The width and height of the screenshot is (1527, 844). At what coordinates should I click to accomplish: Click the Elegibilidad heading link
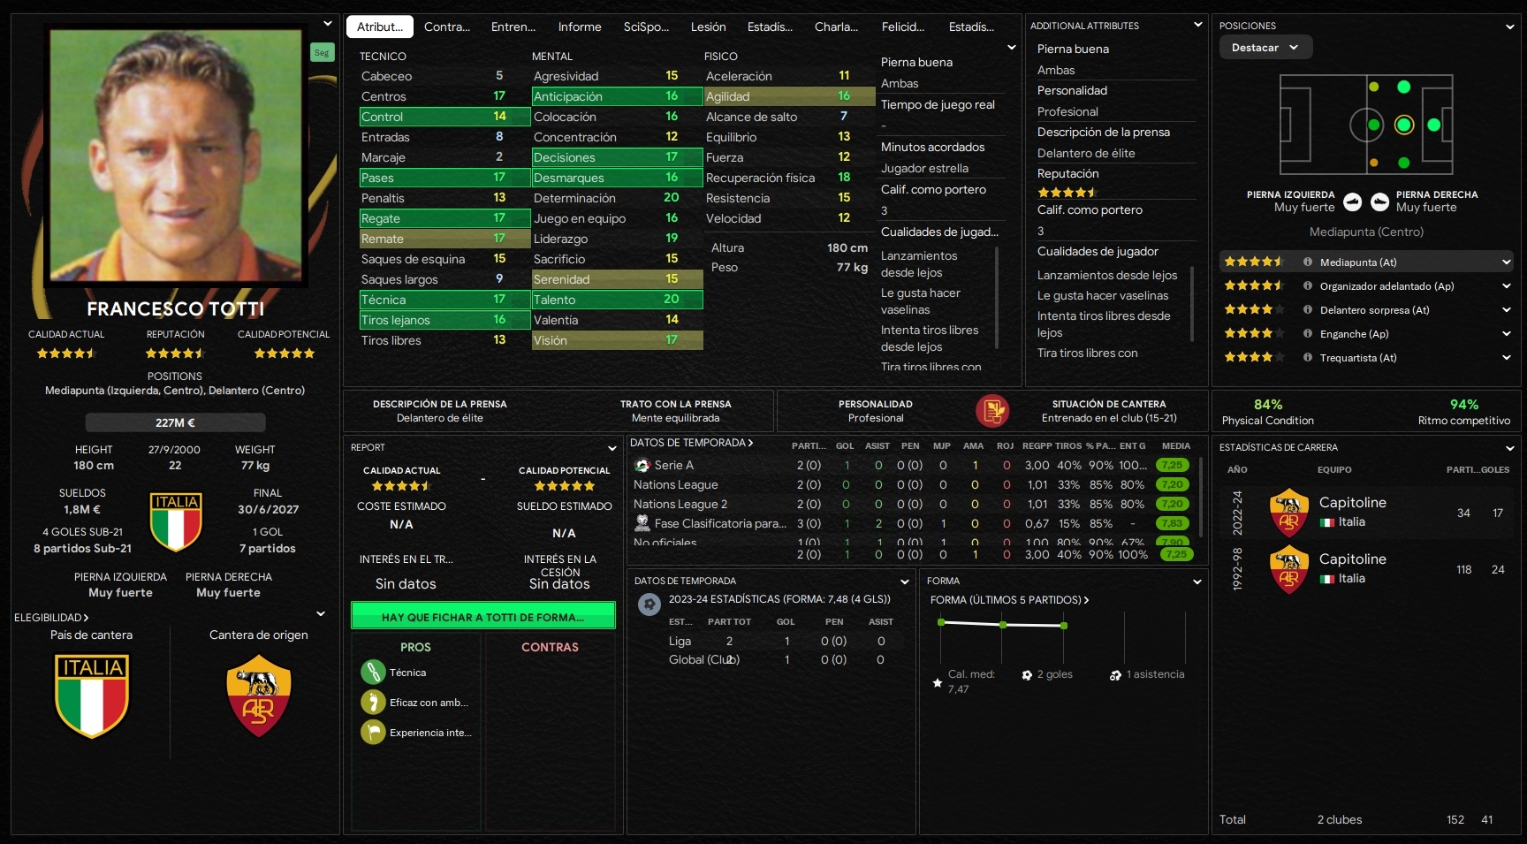coord(51,618)
